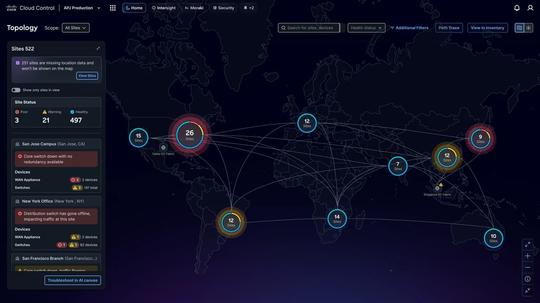The height and width of the screenshot is (303, 540).
Task: Filter by Poor site status
Action: [21, 116]
